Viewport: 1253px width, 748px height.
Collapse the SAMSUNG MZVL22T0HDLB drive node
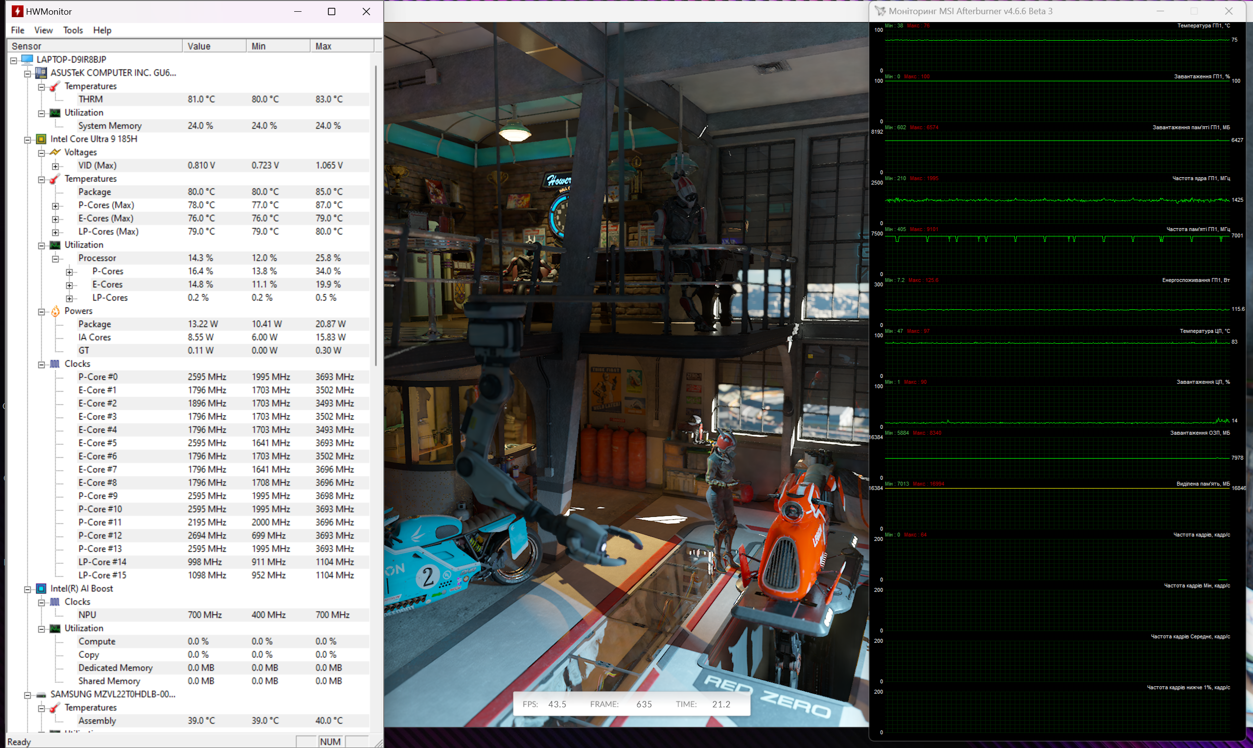pyautogui.click(x=28, y=695)
